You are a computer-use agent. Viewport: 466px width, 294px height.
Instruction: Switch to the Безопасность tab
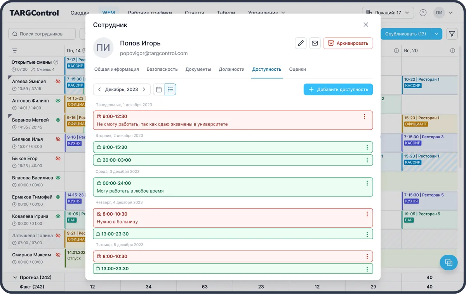tap(162, 69)
